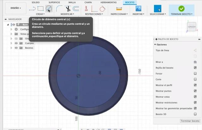Switch to the CHAPA tab
The width and height of the screenshot is (202, 130).
88,3
